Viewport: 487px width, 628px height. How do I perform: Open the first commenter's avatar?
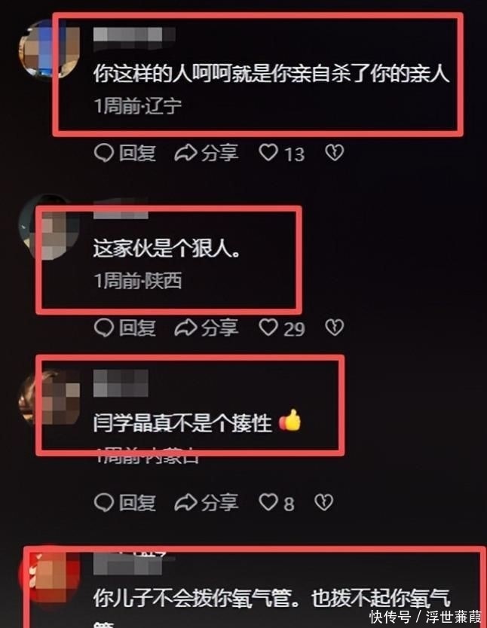pyautogui.click(x=49, y=49)
